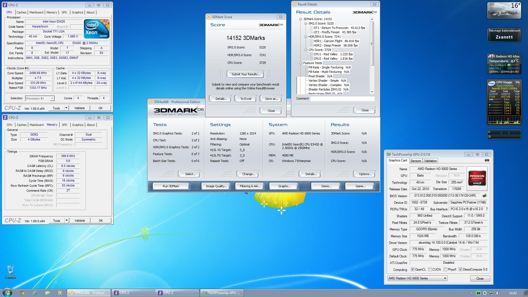Open media player taskbar icon
The width and height of the screenshot is (528, 297).
click(x=60, y=293)
